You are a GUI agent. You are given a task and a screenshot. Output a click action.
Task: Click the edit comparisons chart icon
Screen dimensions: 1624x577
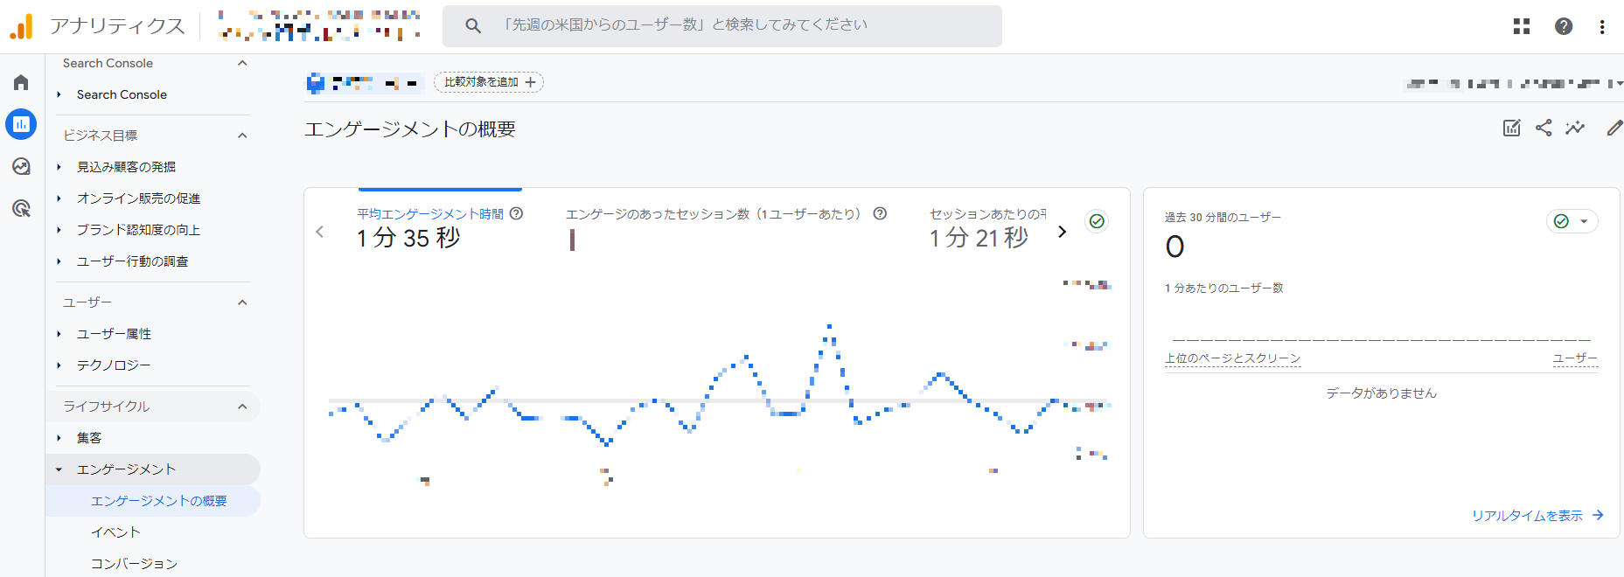(x=1512, y=128)
